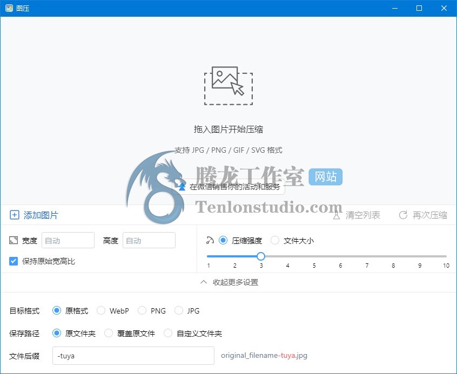The height and width of the screenshot is (374, 457).
Task: Focus the 宽度 width input field
Action: click(68, 240)
